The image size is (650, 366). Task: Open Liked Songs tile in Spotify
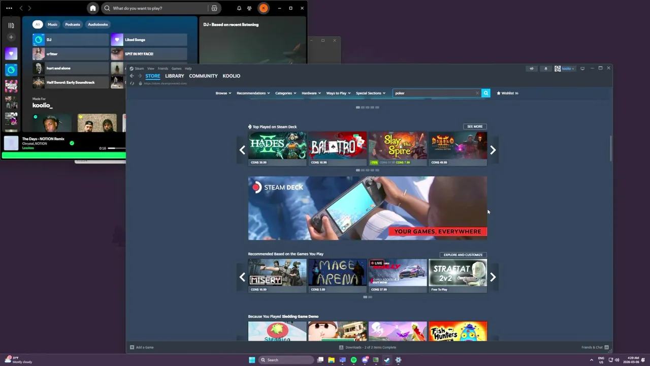click(x=149, y=40)
